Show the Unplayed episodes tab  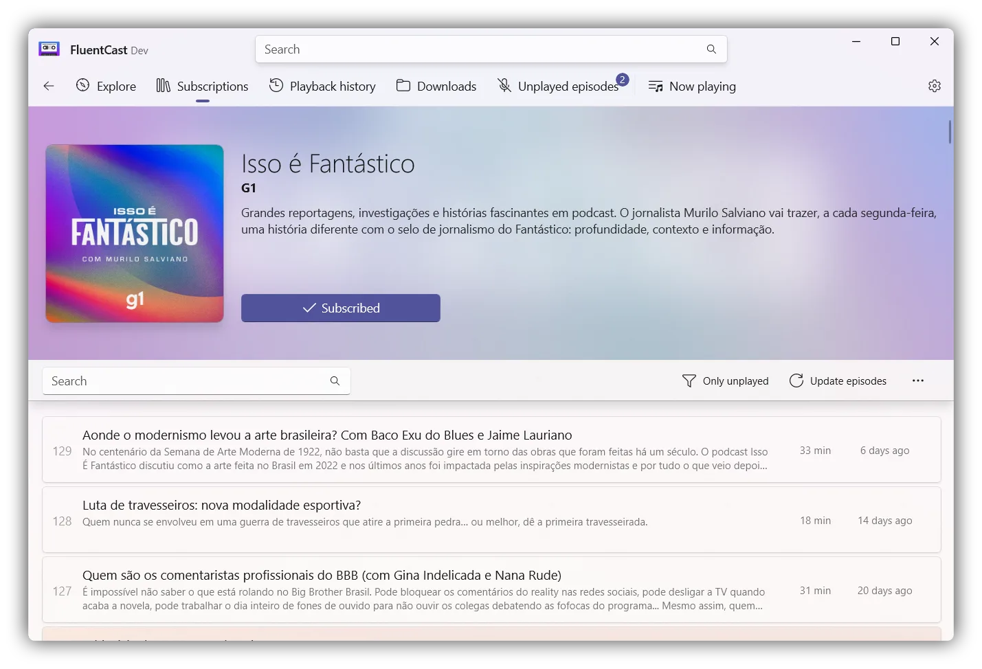[x=558, y=86]
